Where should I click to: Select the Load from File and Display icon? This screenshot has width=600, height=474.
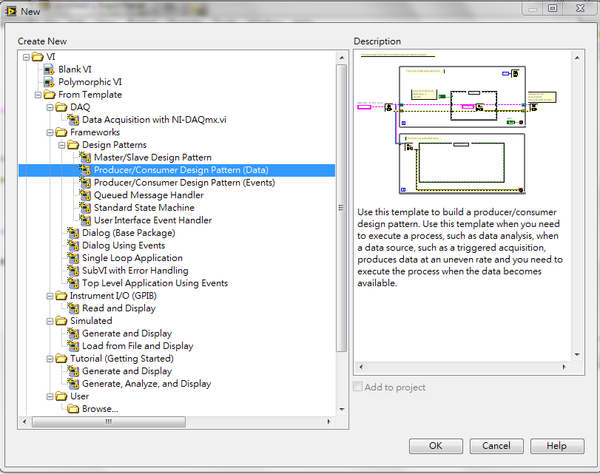(x=73, y=345)
